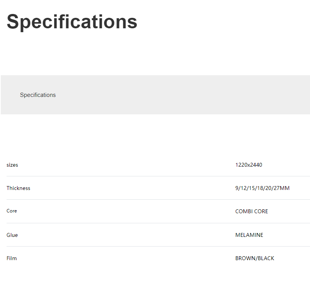The height and width of the screenshot is (283, 310).
Task: Click the 1220x2440 sizes value
Action: coord(249,165)
